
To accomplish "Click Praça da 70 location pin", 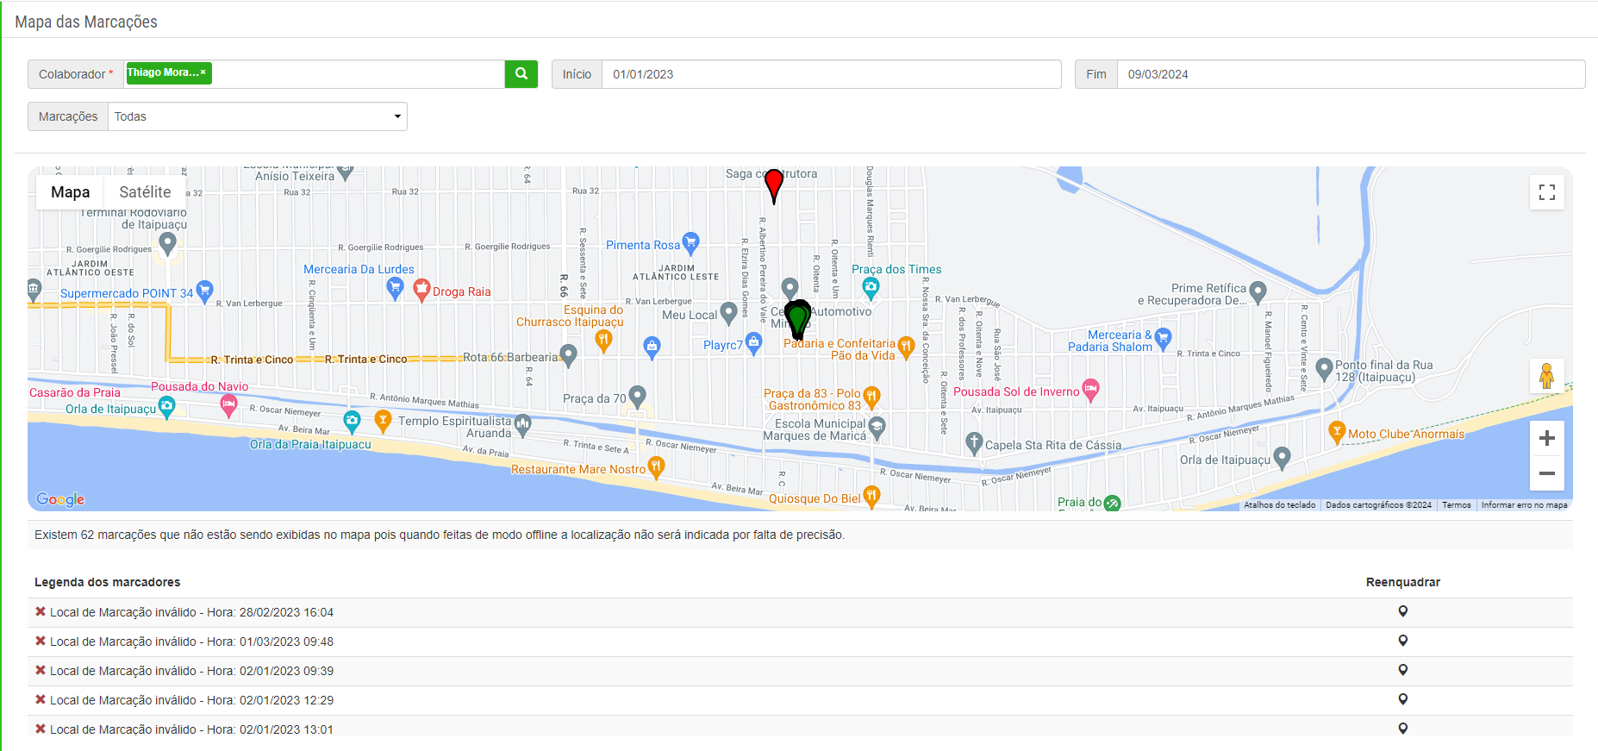I will click(637, 397).
